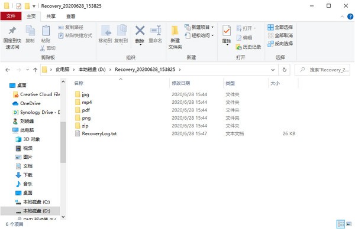Click the Delete (删除) red X icon

click(x=140, y=31)
